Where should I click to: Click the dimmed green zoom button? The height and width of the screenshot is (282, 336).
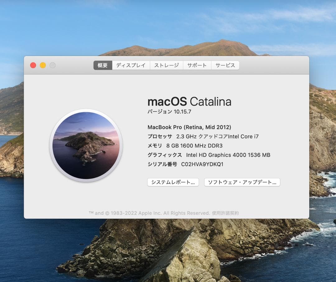[x=53, y=65]
